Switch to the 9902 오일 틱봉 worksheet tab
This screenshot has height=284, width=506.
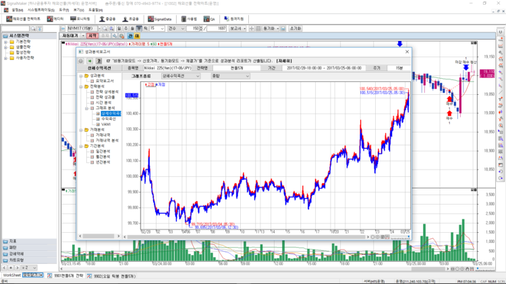click(114, 276)
